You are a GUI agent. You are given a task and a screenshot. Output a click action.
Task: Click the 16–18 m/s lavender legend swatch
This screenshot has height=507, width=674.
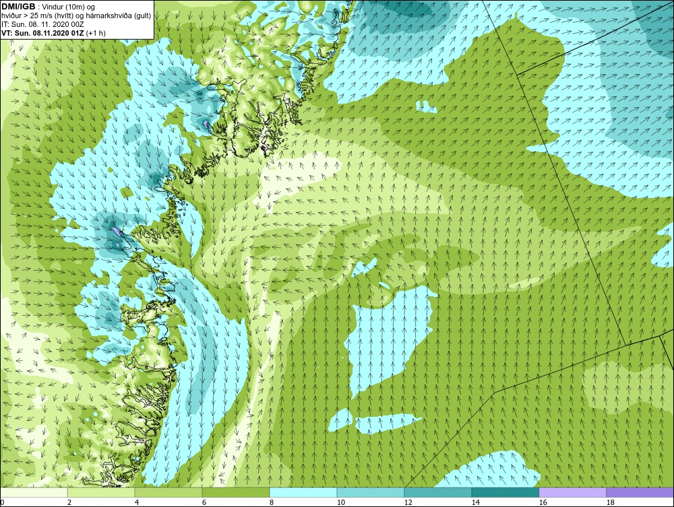[x=572, y=492]
